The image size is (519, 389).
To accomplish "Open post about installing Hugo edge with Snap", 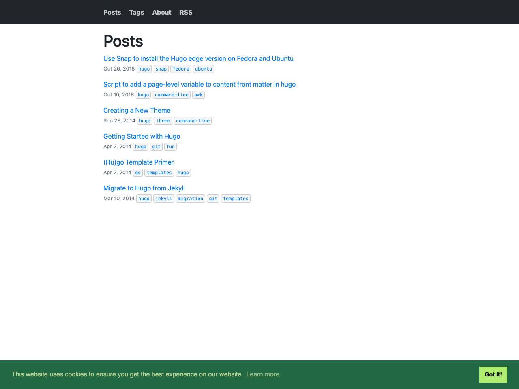I will 198,58.
